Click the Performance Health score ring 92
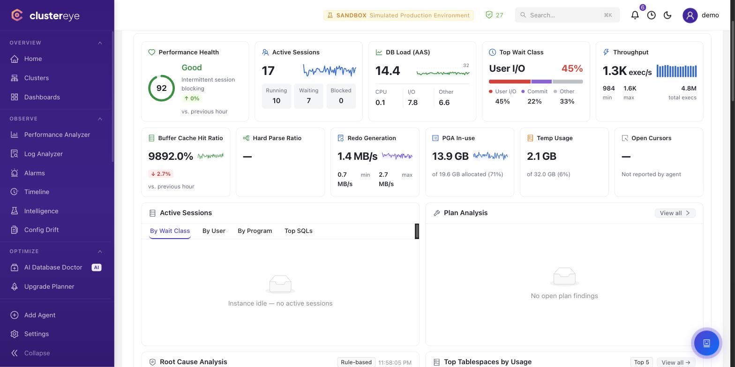735x367 pixels. click(x=162, y=88)
